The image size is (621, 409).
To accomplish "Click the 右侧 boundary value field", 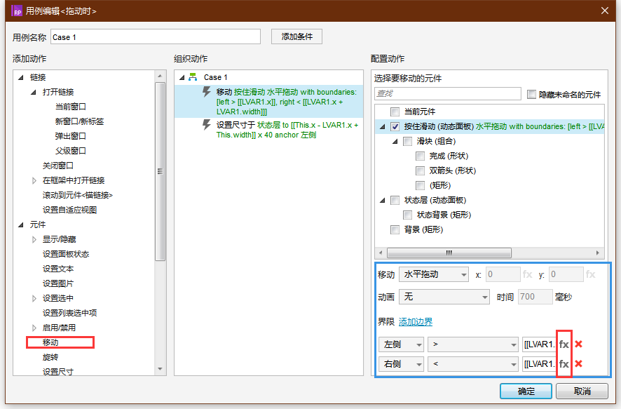I will click(x=540, y=364).
